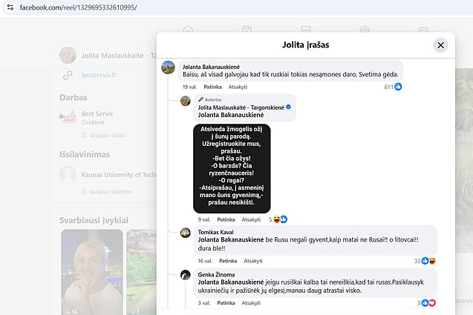
Task: Open author Jolita's avatar in reply
Action: (x=185, y=101)
